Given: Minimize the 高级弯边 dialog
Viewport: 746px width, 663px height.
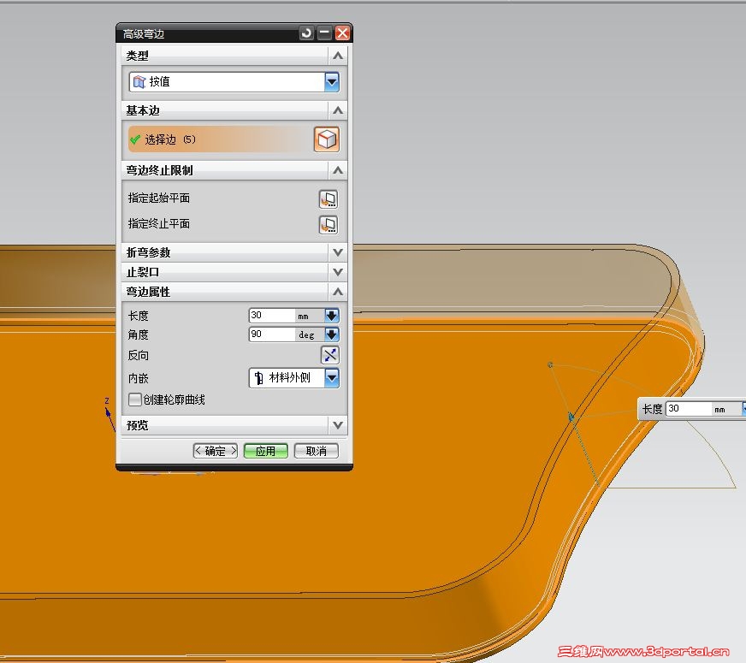Looking at the screenshot, I should [324, 33].
